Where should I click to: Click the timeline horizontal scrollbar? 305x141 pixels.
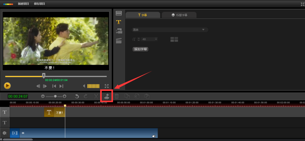pos(18,139)
